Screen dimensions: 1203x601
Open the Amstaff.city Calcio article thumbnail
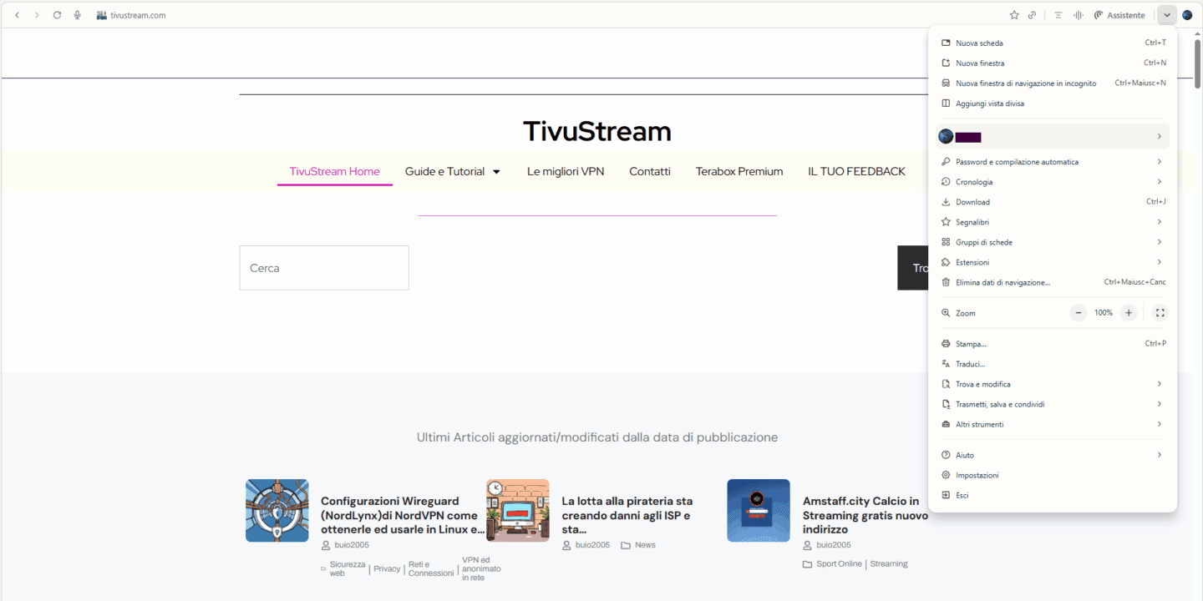click(x=759, y=511)
